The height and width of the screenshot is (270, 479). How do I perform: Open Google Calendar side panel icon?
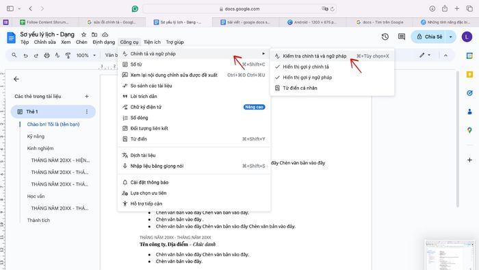(x=470, y=56)
